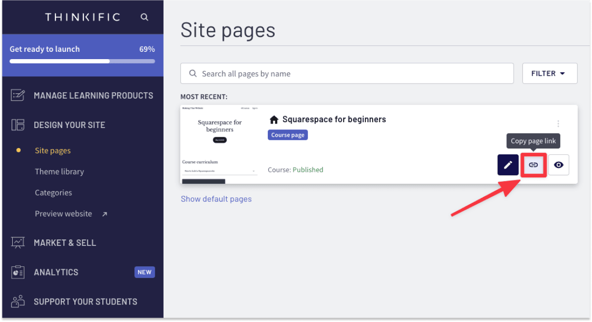Select the Design Your Site sidebar icon
The image size is (592, 322).
coord(18,125)
